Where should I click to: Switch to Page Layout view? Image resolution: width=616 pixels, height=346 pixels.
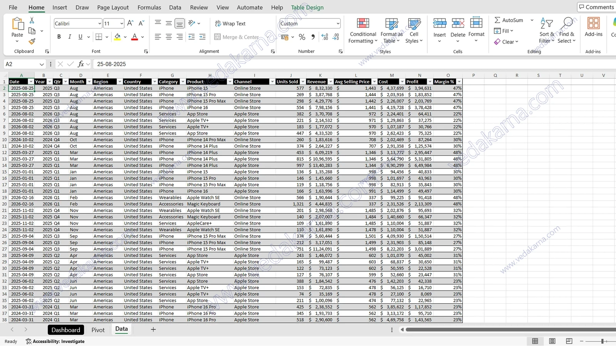click(552, 341)
